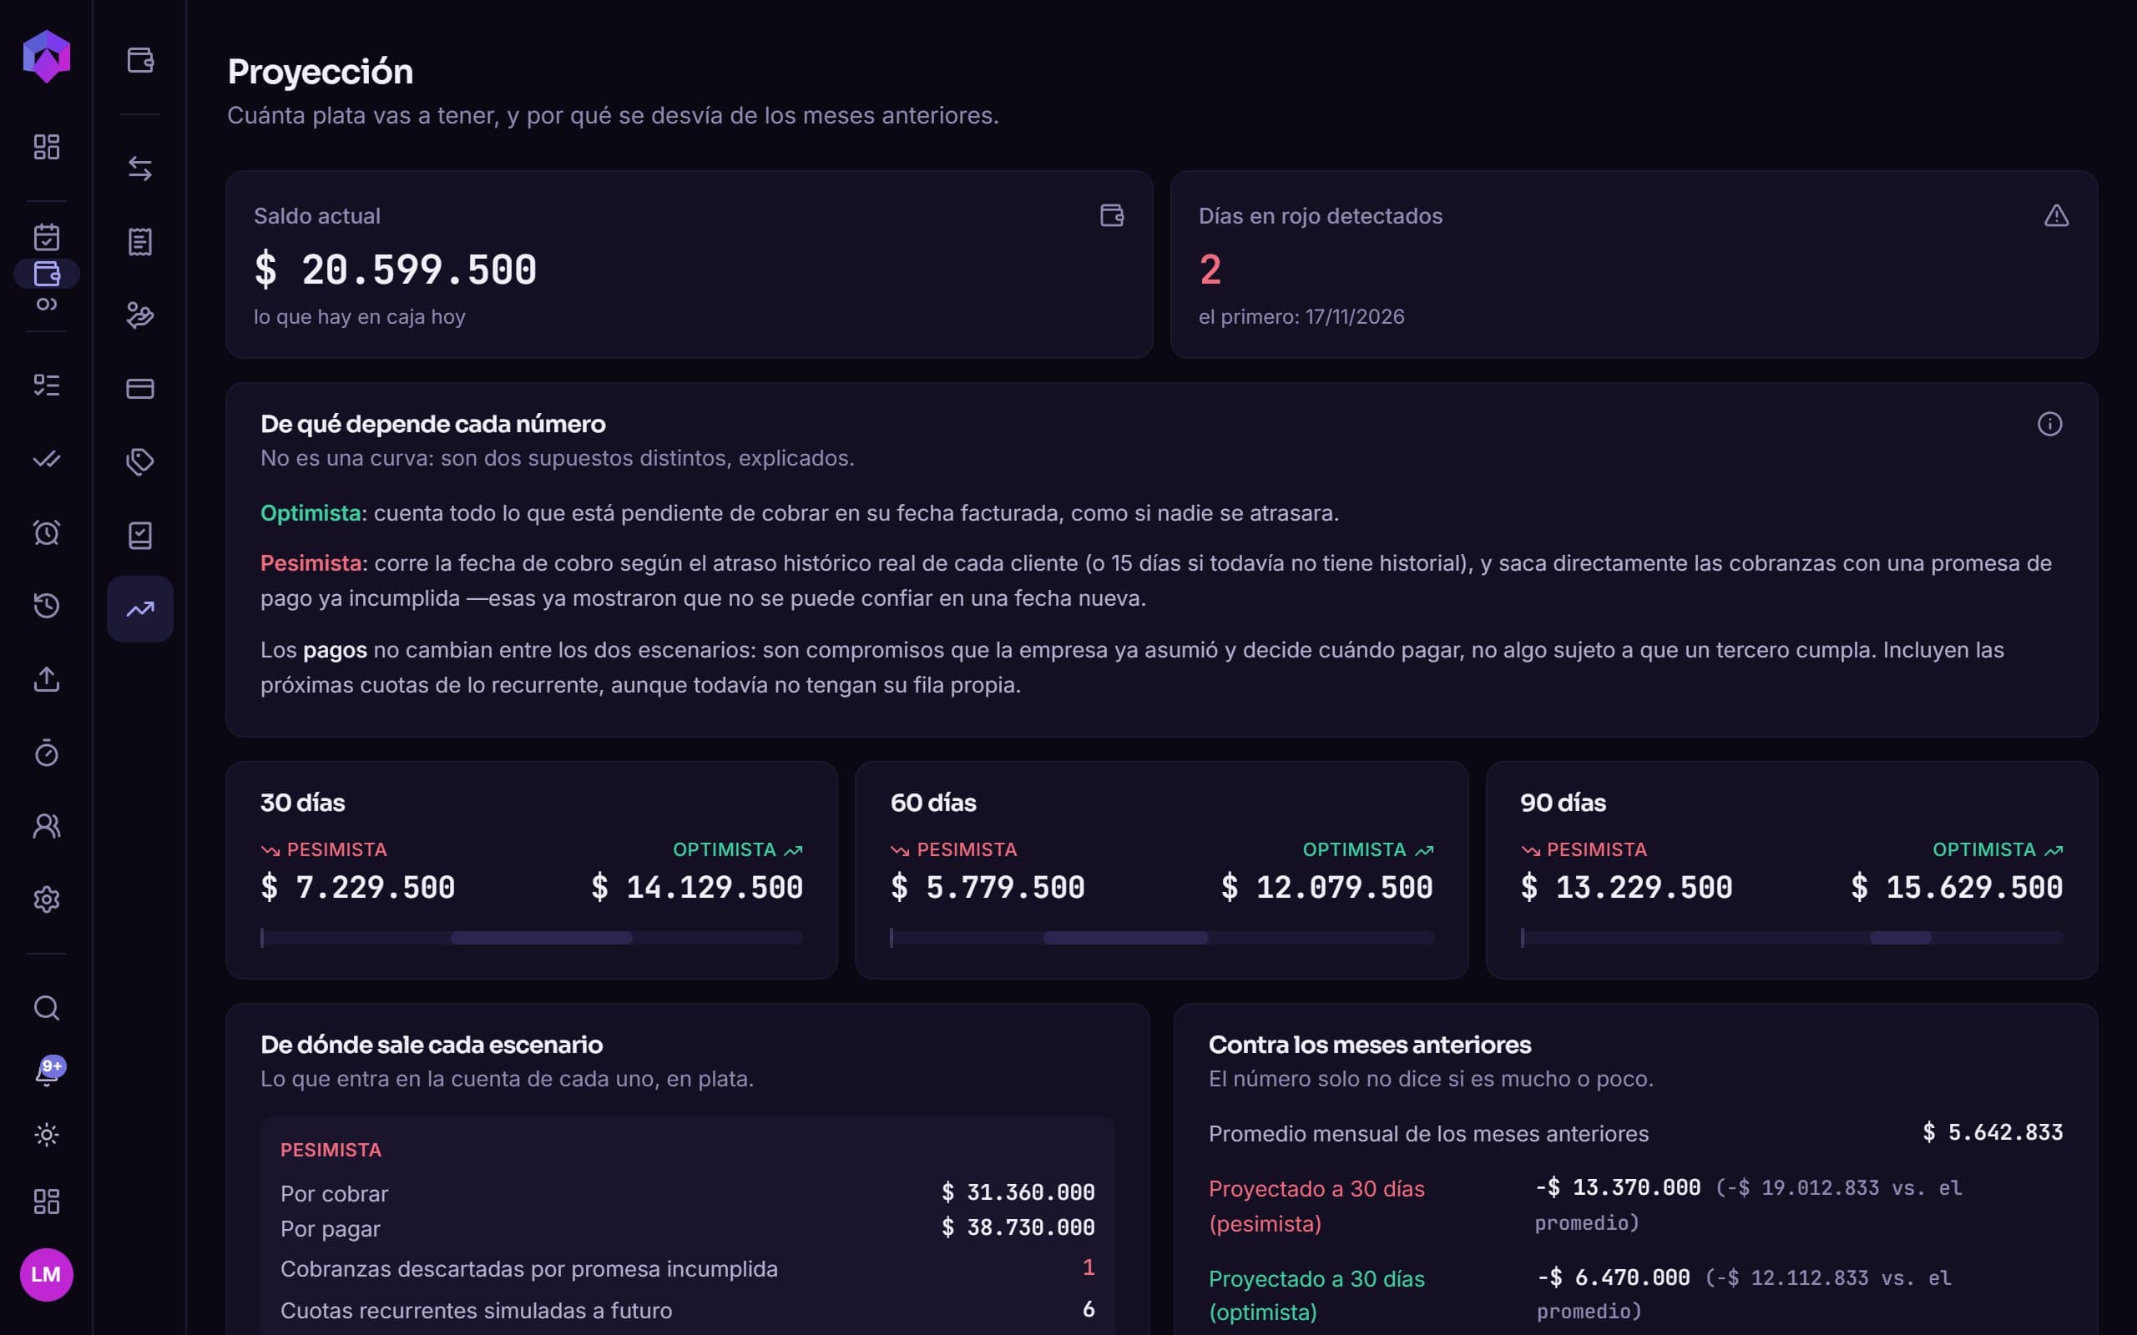
Task: Open the LM user avatar
Action: [x=46, y=1274]
